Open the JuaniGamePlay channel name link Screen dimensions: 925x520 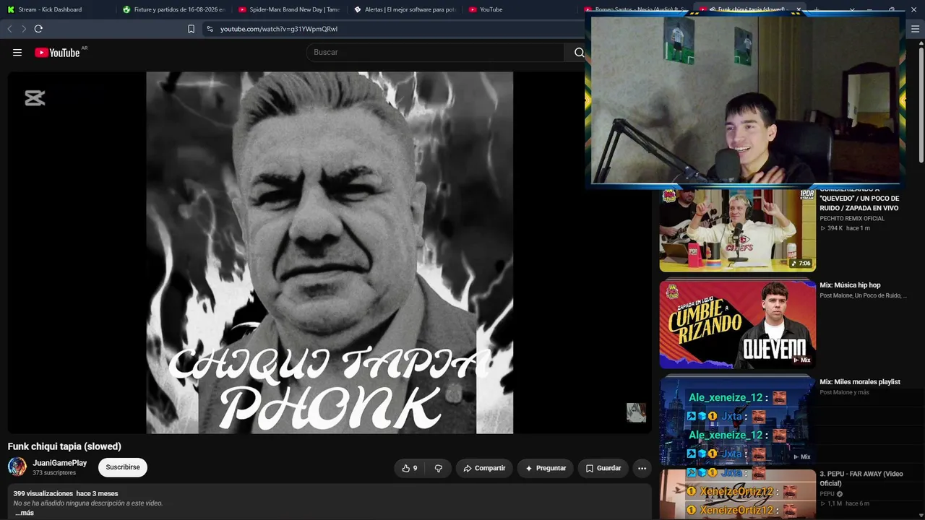point(59,463)
